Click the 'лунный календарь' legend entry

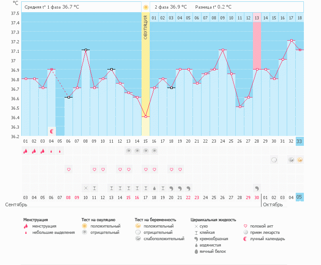(x=266, y=239)
